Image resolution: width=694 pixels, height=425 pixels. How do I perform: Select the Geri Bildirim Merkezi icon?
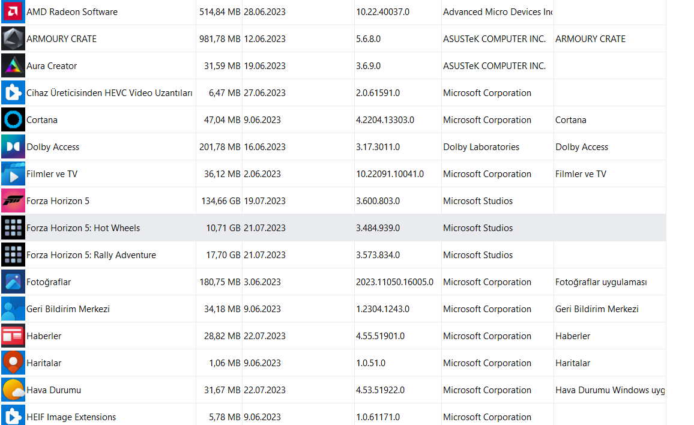pos(13,309)
